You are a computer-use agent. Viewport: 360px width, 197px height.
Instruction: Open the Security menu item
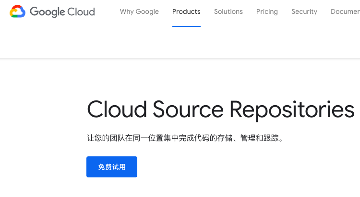pos(304,11)
